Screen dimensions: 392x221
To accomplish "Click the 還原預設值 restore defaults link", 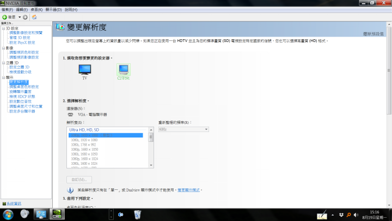I will click(x=373, y=34).
